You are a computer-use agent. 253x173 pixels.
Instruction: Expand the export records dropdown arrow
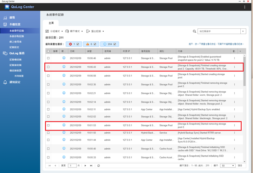(x=103, y=32)
